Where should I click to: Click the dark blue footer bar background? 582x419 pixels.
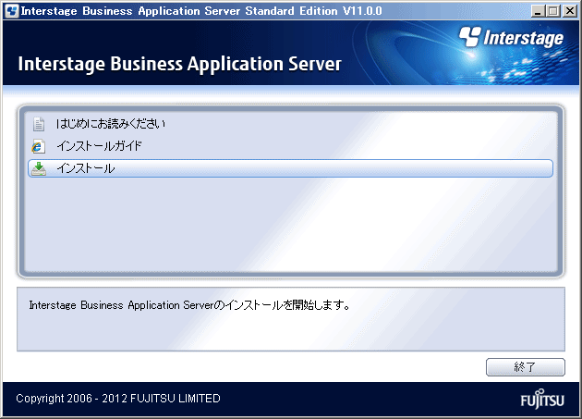tap(370, 399)
